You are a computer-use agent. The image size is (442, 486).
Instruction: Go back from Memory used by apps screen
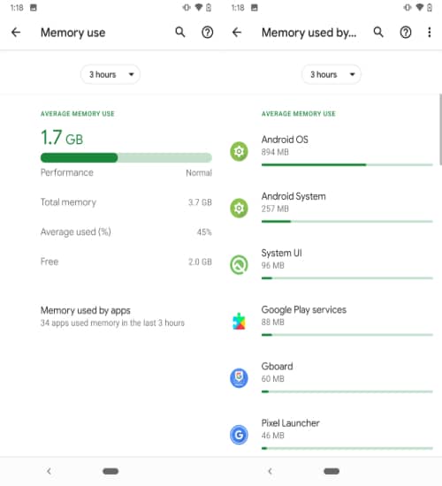coord(237,32)
